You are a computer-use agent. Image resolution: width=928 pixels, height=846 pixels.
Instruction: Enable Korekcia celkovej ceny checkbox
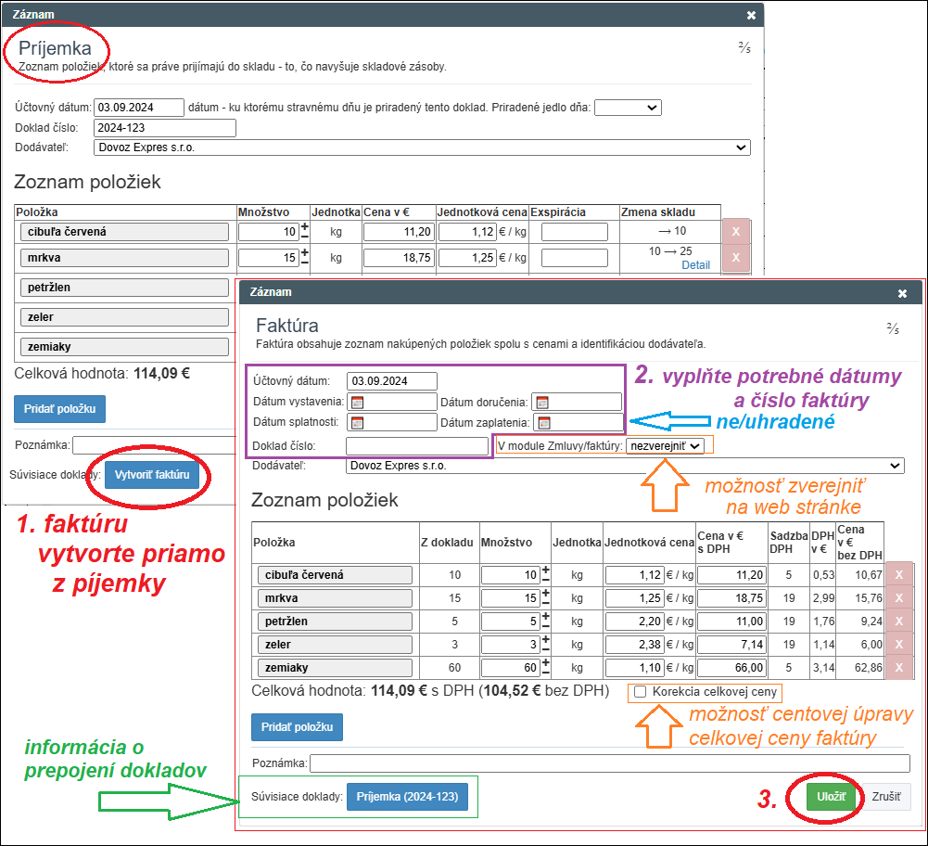[x=640, y=692]
